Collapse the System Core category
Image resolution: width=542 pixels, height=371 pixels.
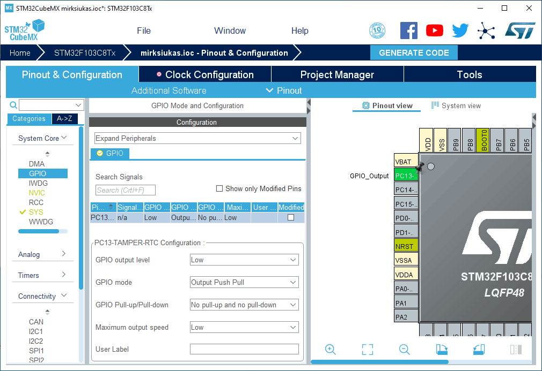coord(42,138)
